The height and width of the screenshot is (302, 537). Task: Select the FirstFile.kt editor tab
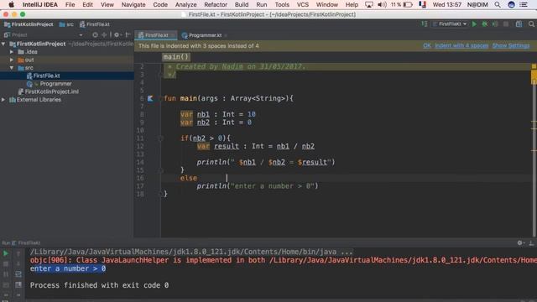click(x=156, y=35)
